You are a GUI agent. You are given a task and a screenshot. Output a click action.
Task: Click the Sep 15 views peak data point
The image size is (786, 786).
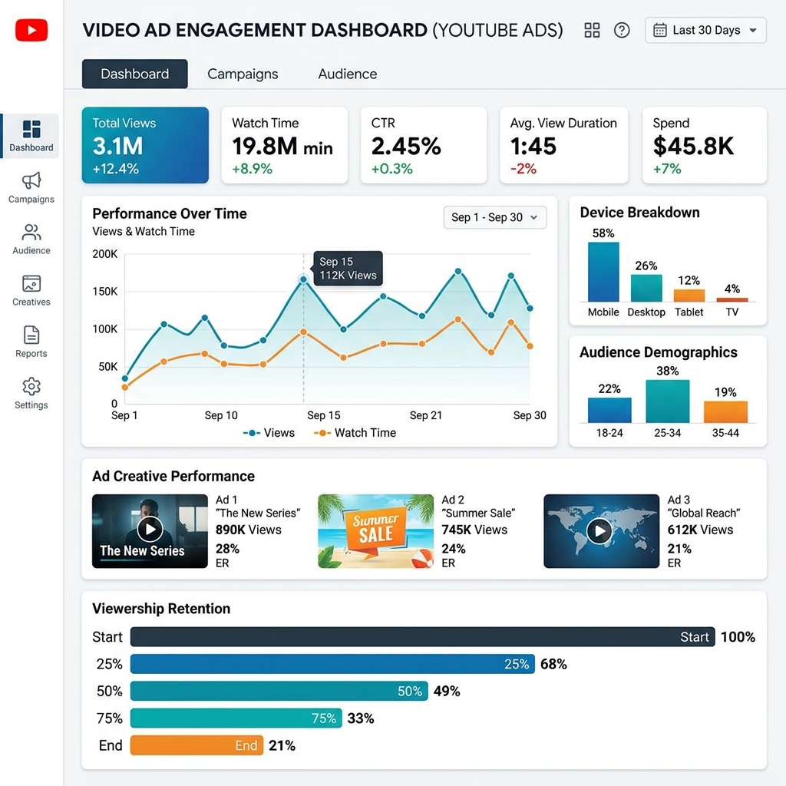click(x=303, y=279)
